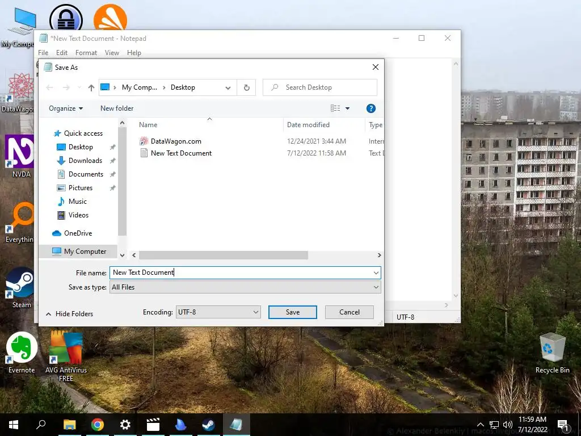
Task: Click Desktop segment in address bar
Action: (x=183, y=87)
